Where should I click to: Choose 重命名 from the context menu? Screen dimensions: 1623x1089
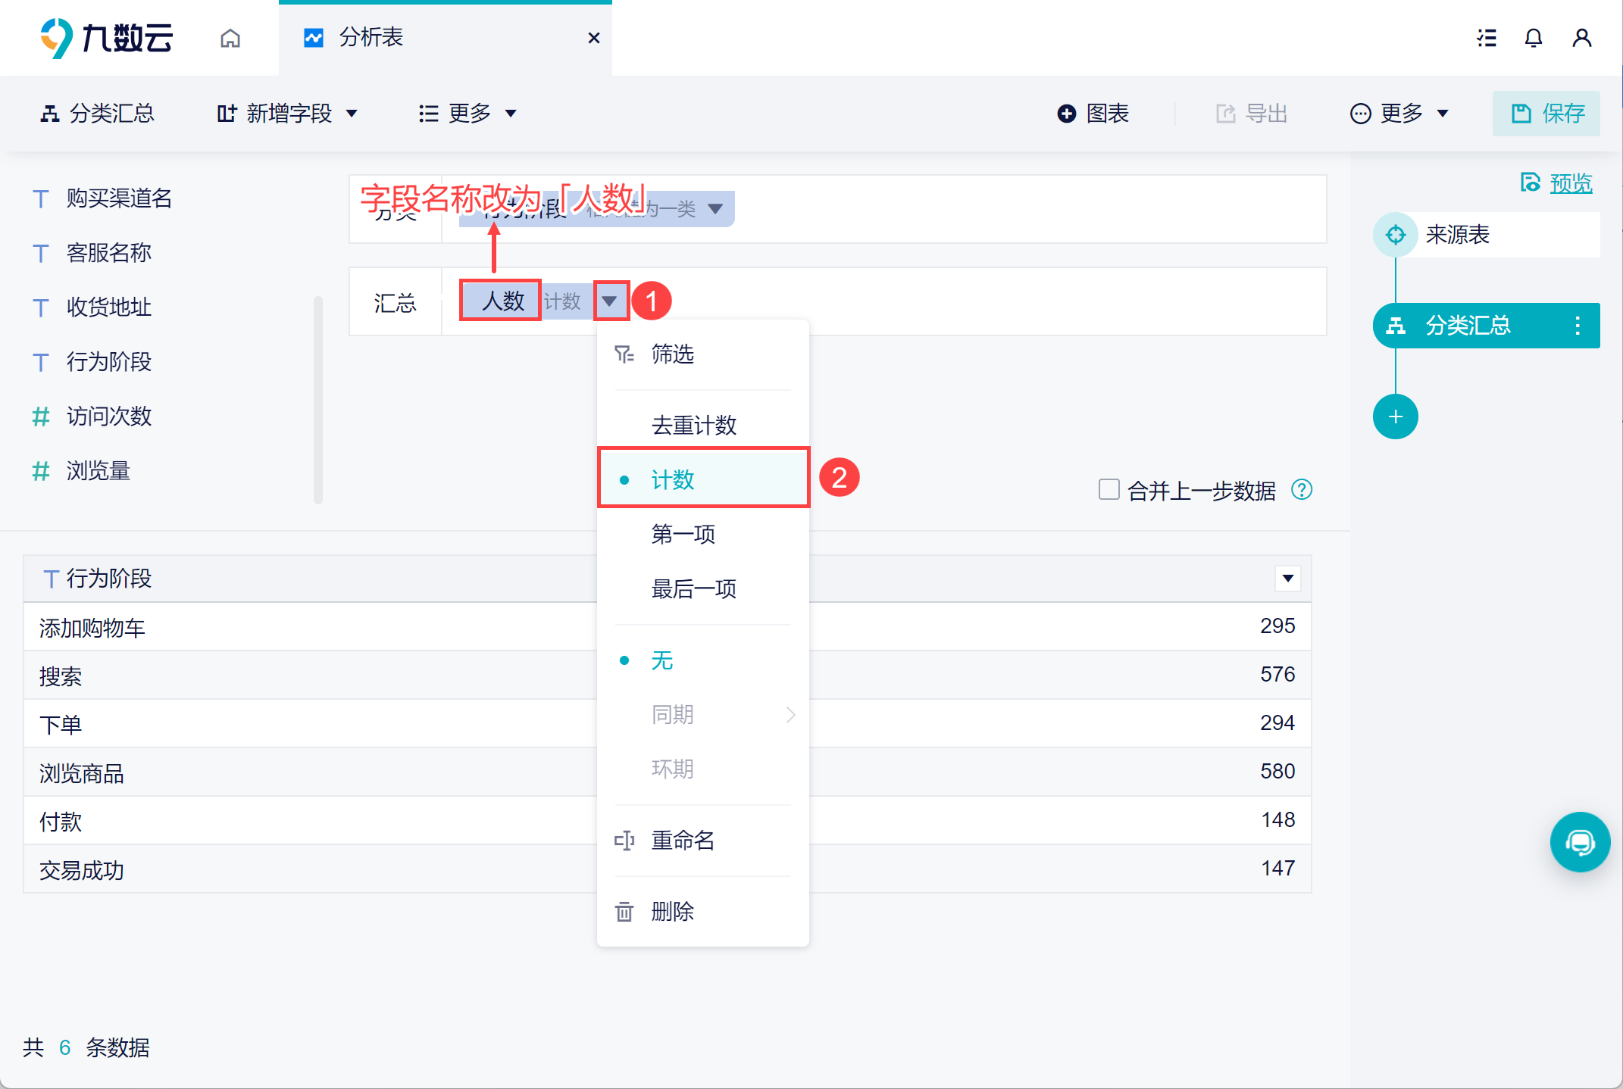(682, 840)
